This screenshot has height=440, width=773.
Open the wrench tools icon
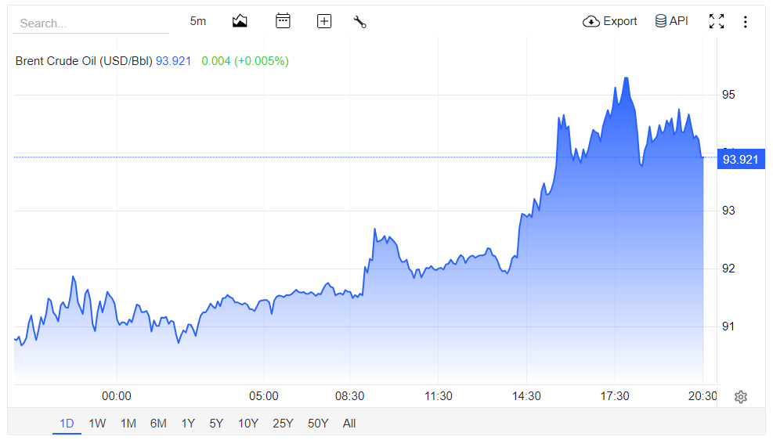tap(360, 22)
